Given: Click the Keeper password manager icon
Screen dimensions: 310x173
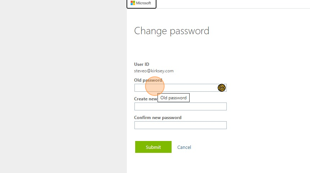Looking at the screenshot, I should 221,88.
